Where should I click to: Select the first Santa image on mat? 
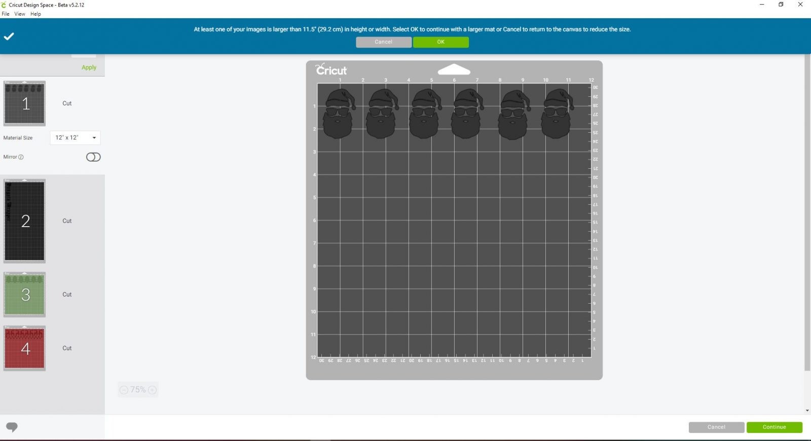(339, 114)
